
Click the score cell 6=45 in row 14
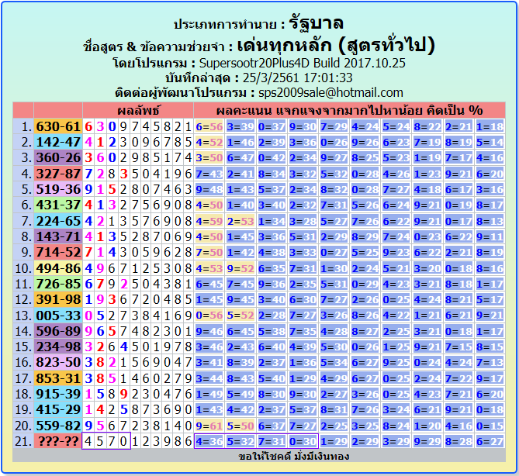tap(240, 331)
